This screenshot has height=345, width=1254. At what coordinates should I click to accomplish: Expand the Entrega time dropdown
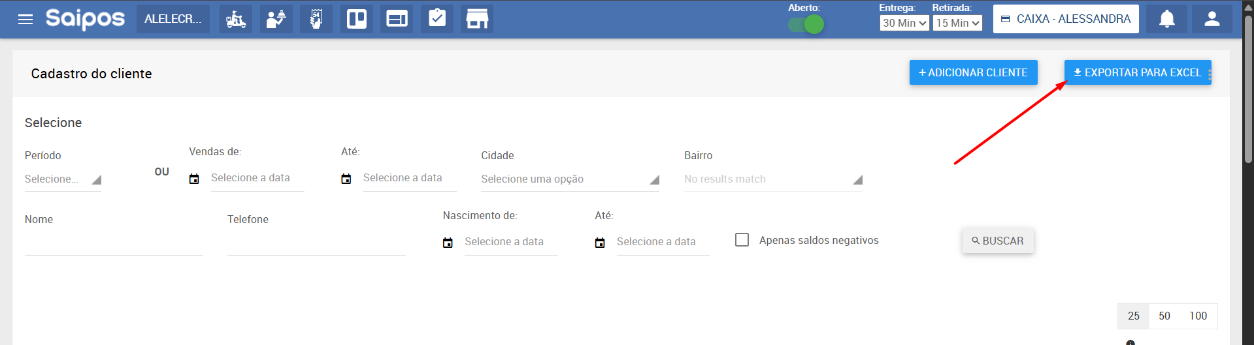pos(904,23)
